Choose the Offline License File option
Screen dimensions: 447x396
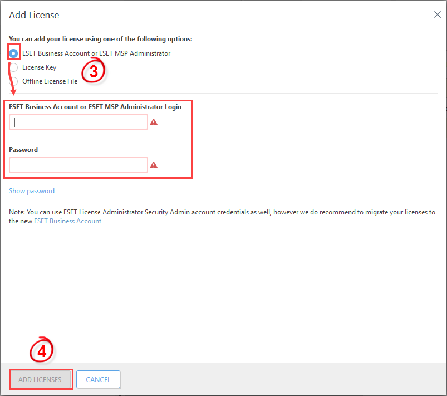(13, 81)
